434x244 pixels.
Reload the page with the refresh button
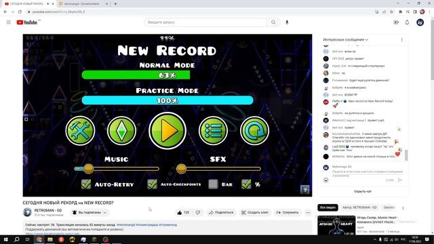(x=20, y=12)
